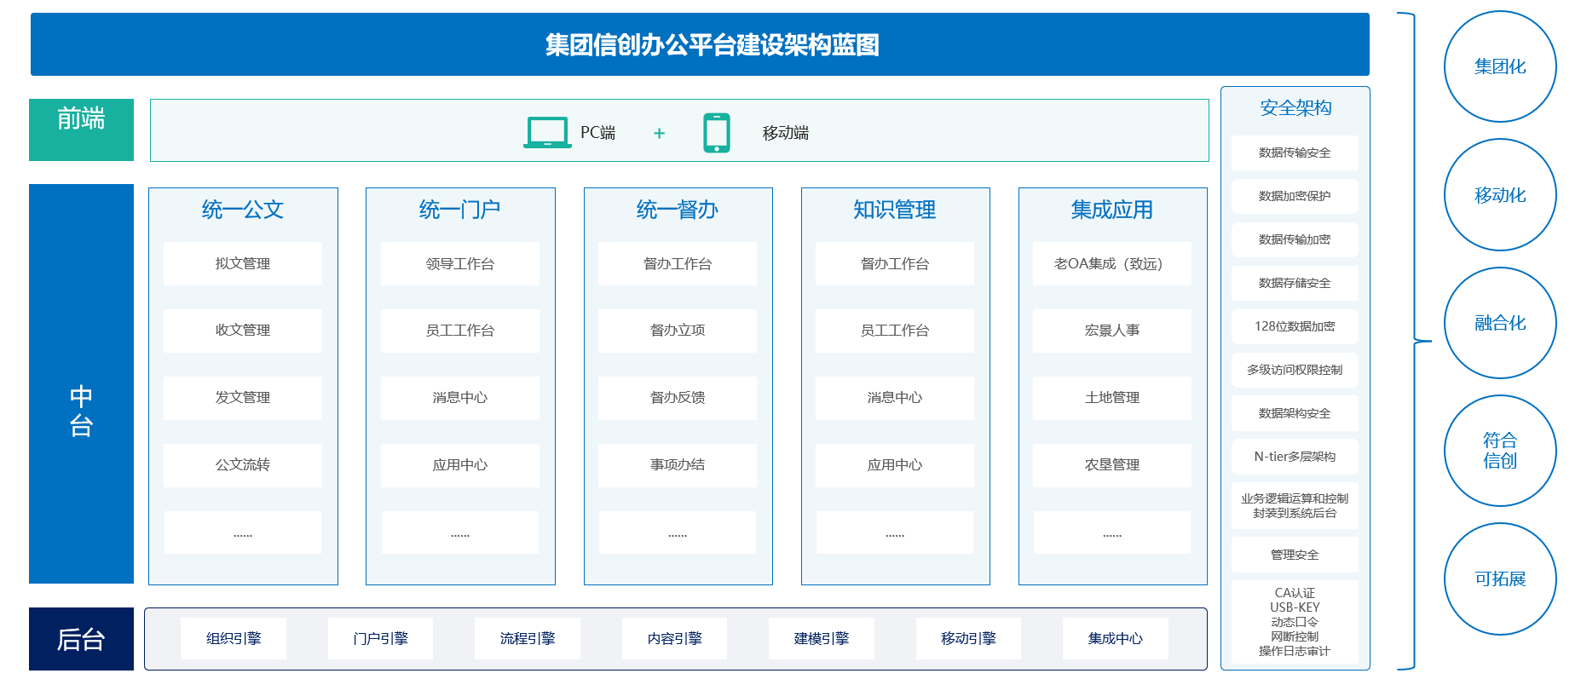Screen dimensions: 1581x685
Task: Click the dark blue 后台 layer block
Action: coord(81,639)
